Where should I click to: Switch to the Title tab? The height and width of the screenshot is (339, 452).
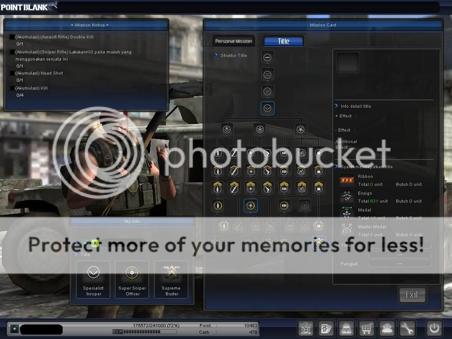click(x=284, y=41)
